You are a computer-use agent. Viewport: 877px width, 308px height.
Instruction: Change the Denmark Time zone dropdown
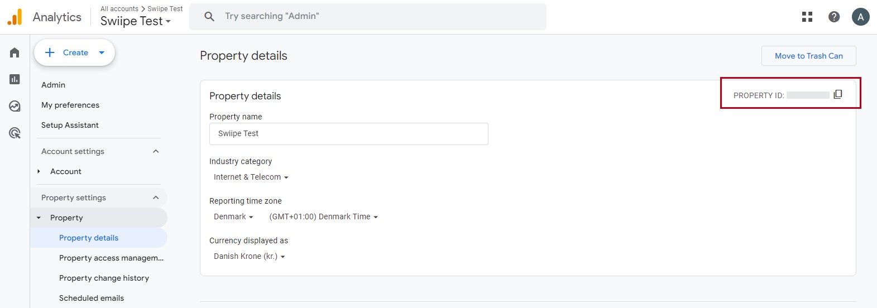(323, 217)
